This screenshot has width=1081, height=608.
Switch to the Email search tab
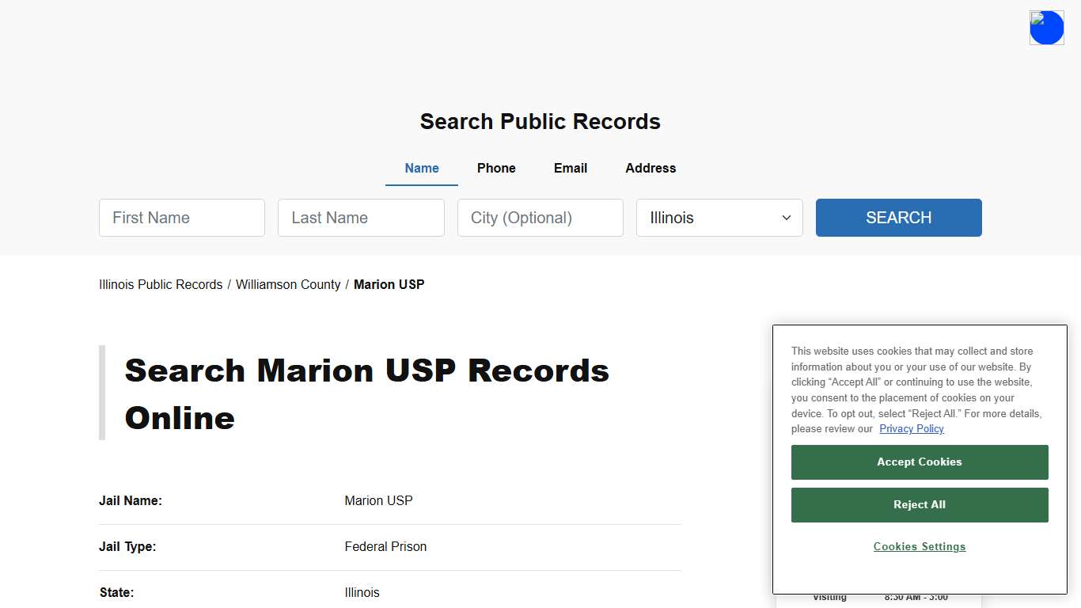(570, 168)
